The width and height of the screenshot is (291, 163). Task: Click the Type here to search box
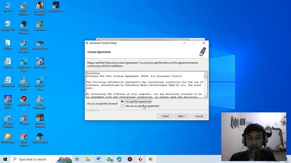click(x=41, y=159)
